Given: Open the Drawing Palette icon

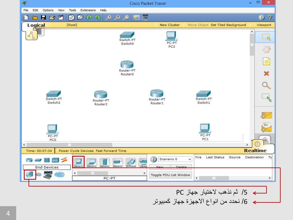Looking at the screenshot, I should (136, 17).
